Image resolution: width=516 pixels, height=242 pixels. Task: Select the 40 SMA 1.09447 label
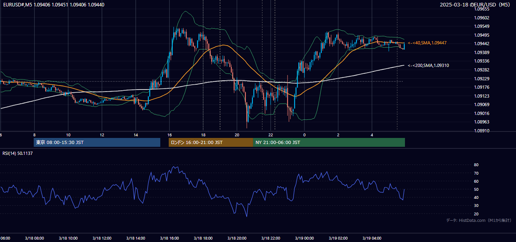pos(427,43)
